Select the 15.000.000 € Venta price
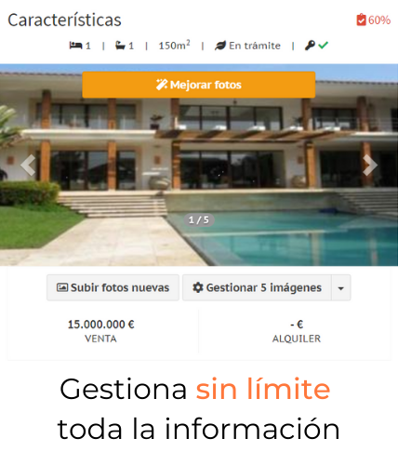 pos(101,331)
